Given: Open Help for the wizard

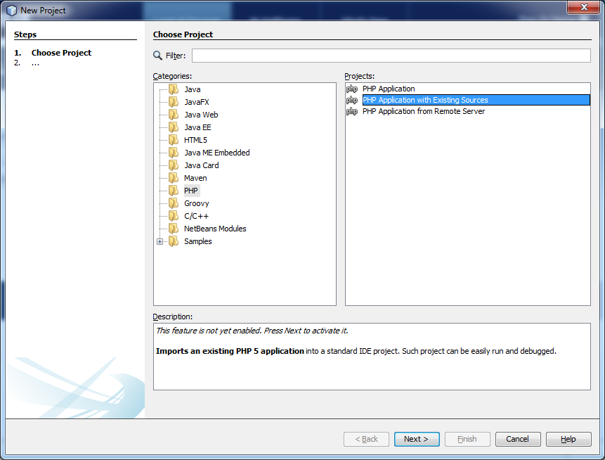Looking at the screenshot, I should click(568, 439).
